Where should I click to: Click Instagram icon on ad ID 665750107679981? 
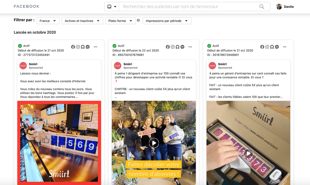(173, 47)
